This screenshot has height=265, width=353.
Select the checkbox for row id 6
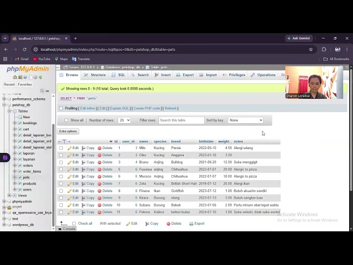[61, 177]
